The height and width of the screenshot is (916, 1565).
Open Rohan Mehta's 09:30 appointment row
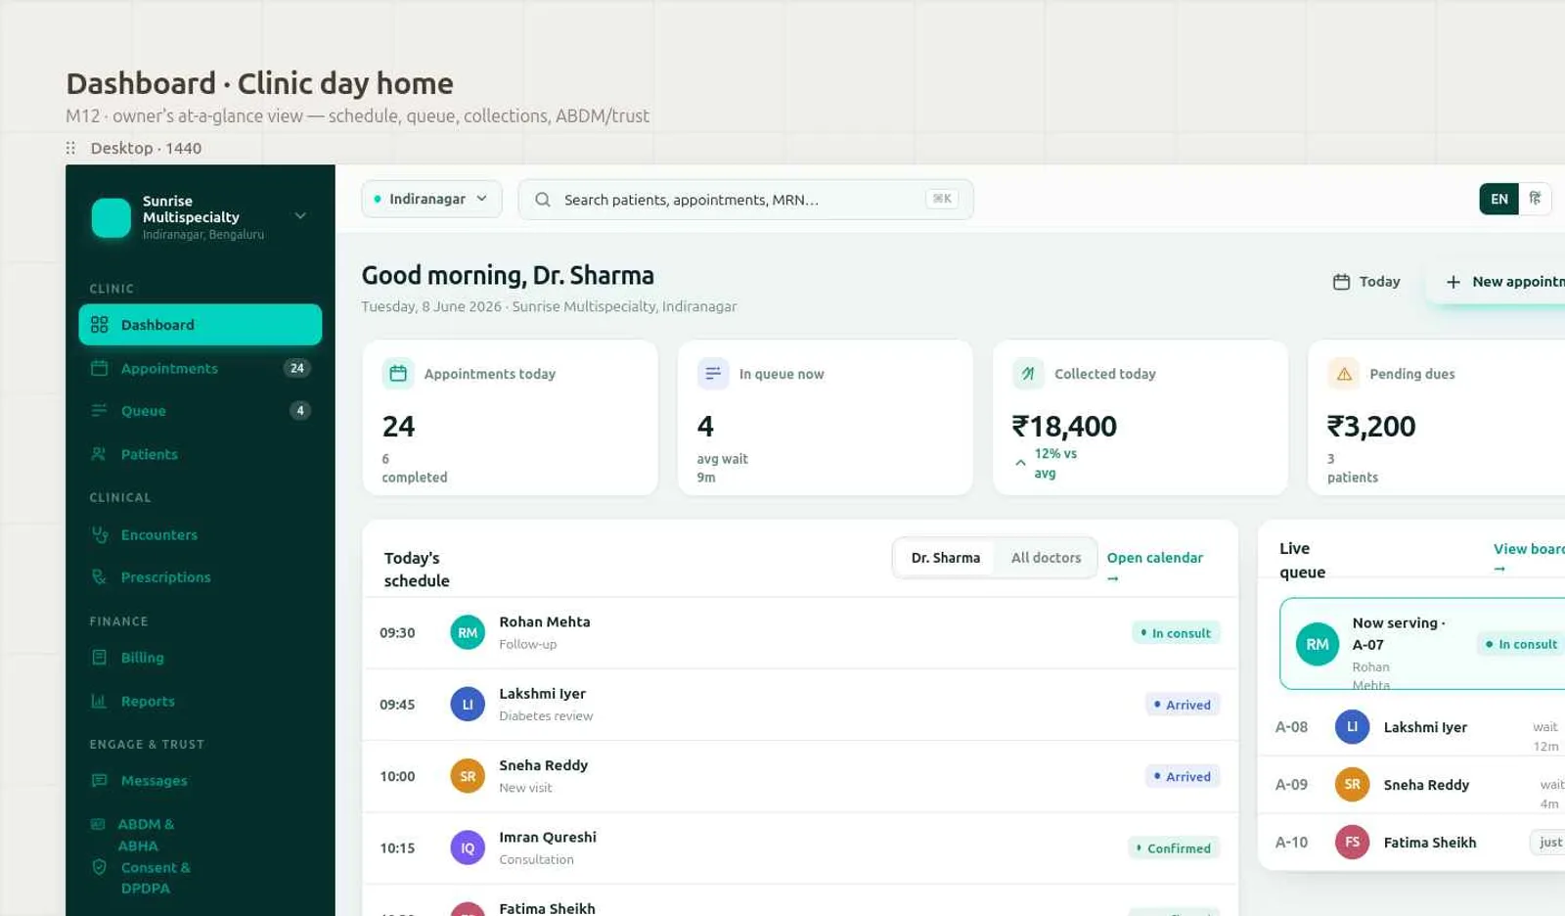(x=800, y=633)
